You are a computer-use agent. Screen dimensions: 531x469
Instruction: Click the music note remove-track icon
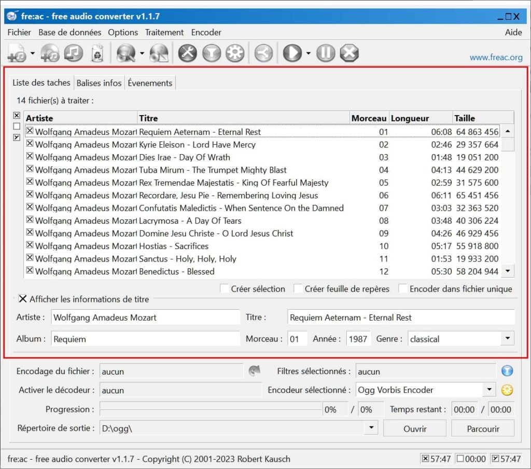tap(74, 53)
